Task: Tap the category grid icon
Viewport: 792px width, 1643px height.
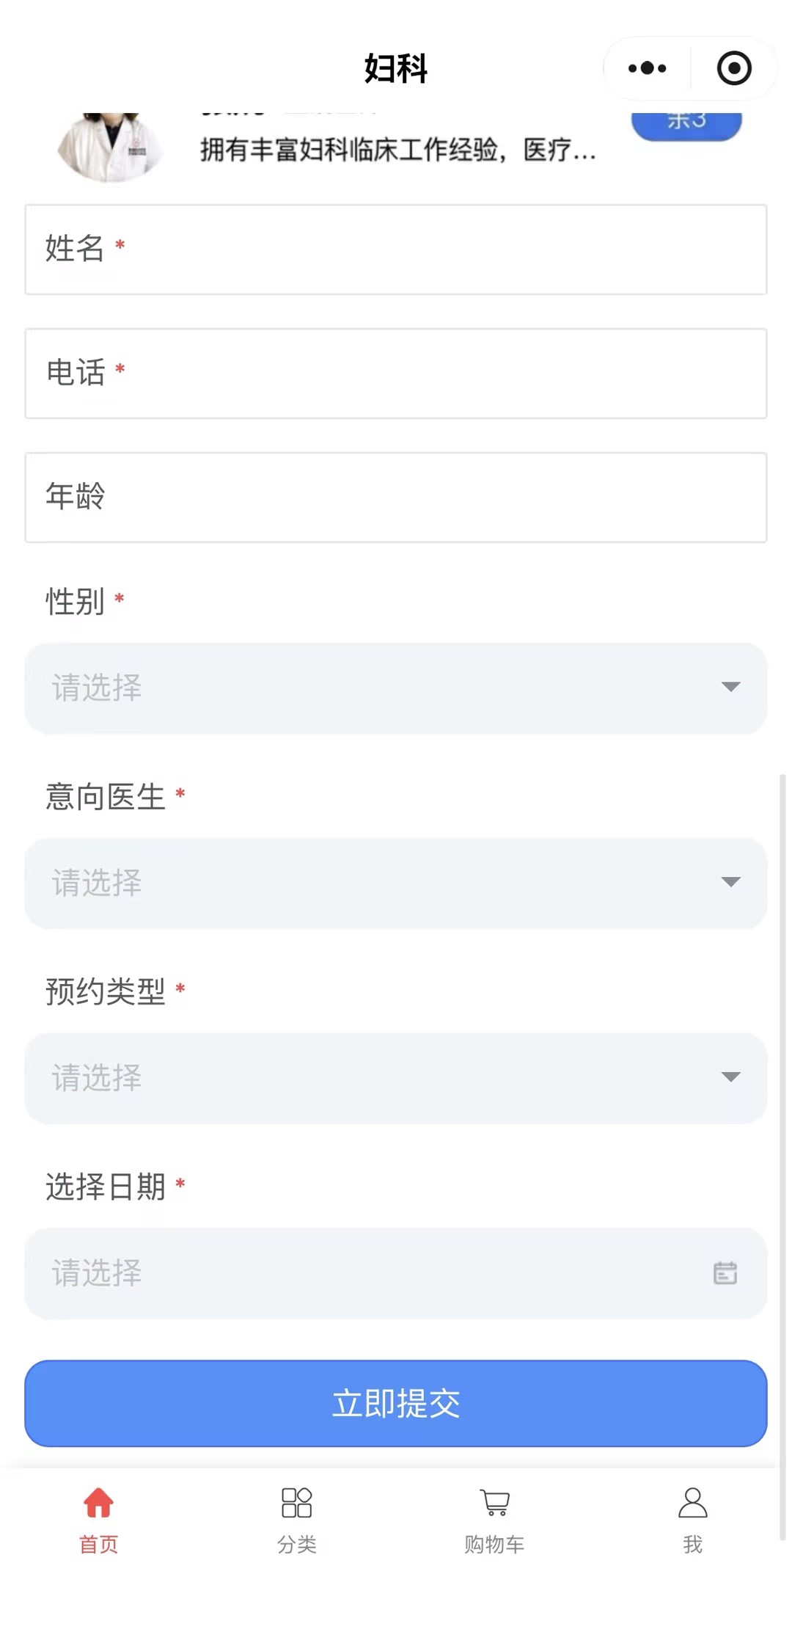Action: (x=296, y=1502)
